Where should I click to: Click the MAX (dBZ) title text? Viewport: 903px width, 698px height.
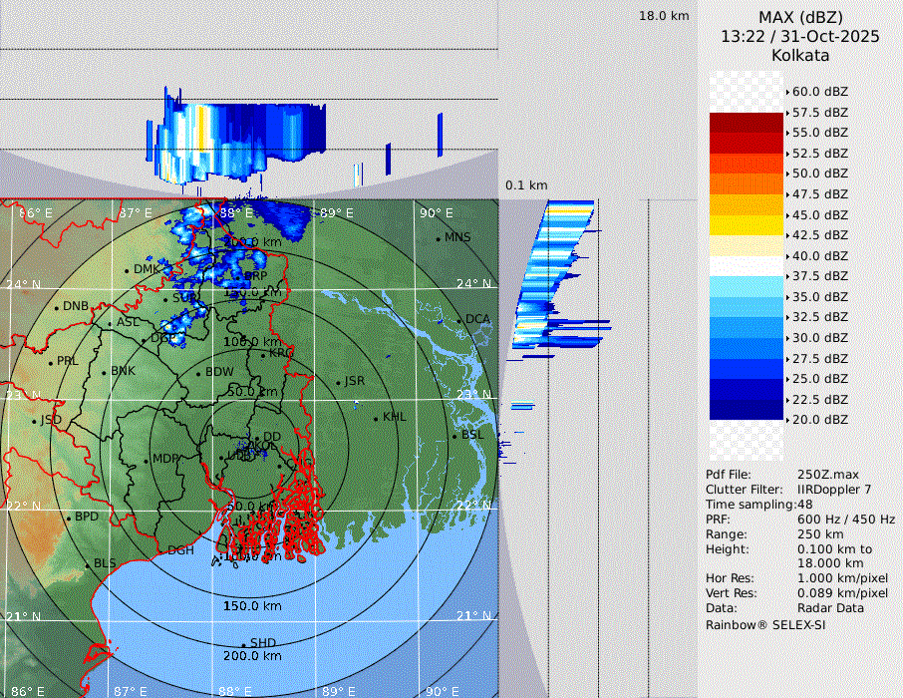tap(800, 17)
